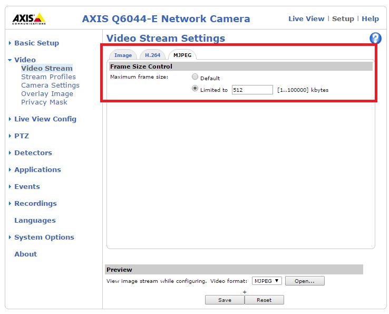Select the Limited to radio button
This screenshot has height=314, width=389.
click(195, 89)
